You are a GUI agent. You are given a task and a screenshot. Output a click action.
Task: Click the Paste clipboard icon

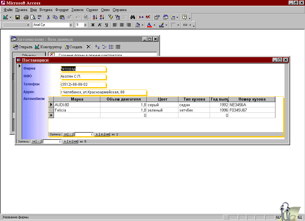62,17
